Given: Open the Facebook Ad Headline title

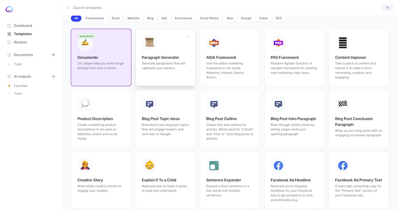Looking at the screenshot, I should [291, 180].
